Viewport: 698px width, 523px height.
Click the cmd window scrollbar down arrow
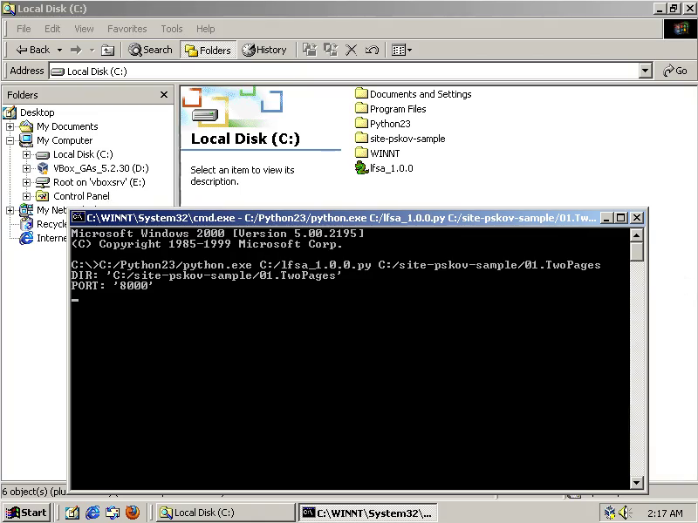pos(637,482)
